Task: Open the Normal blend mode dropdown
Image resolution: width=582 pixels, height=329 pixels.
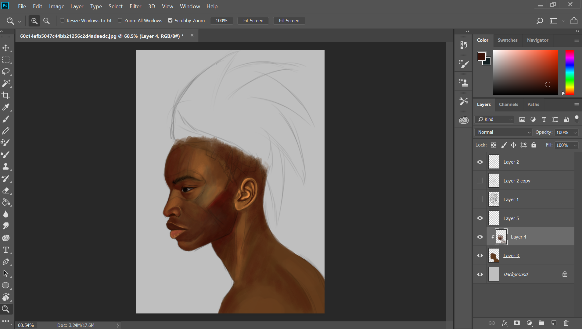Action: coord(504,132)
